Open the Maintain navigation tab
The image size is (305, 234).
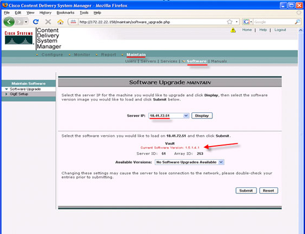pyautogui.click(x=136, y=55)
